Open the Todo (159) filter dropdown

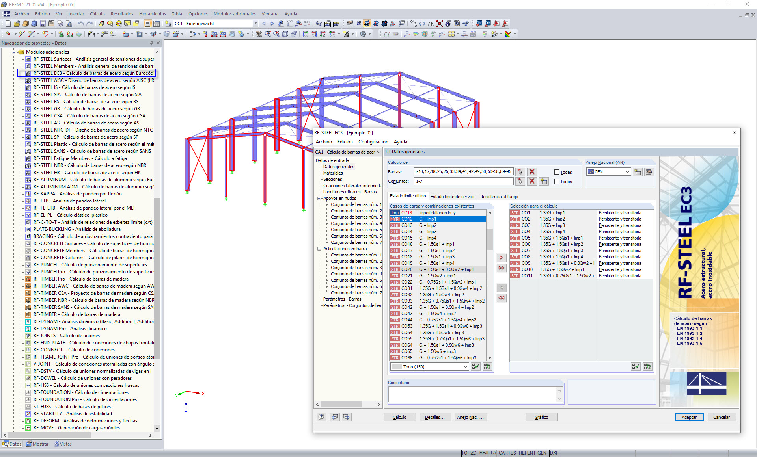[465, 367]
